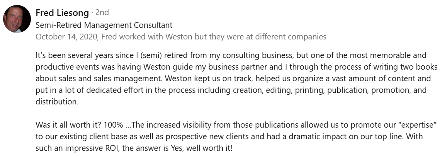Select the Semi-Retired Management Consultant headline

tap(104, 26)
